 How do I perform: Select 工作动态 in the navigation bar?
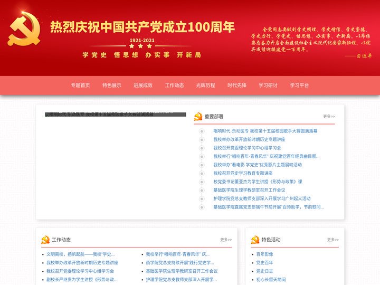pyautogui.click(x=174, y=85)
